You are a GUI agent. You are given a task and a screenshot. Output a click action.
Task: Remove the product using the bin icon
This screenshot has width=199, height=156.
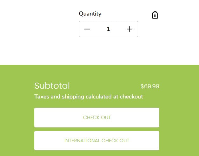point(155,15)
